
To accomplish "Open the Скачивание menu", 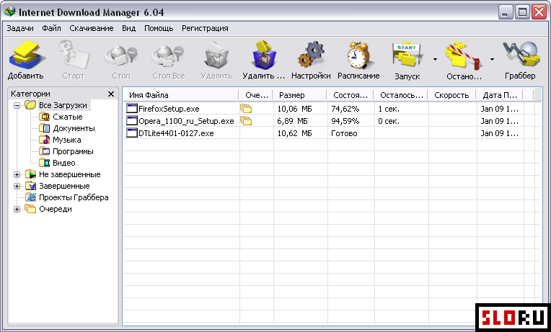I will pyautogui.click(x=92, y=28).
